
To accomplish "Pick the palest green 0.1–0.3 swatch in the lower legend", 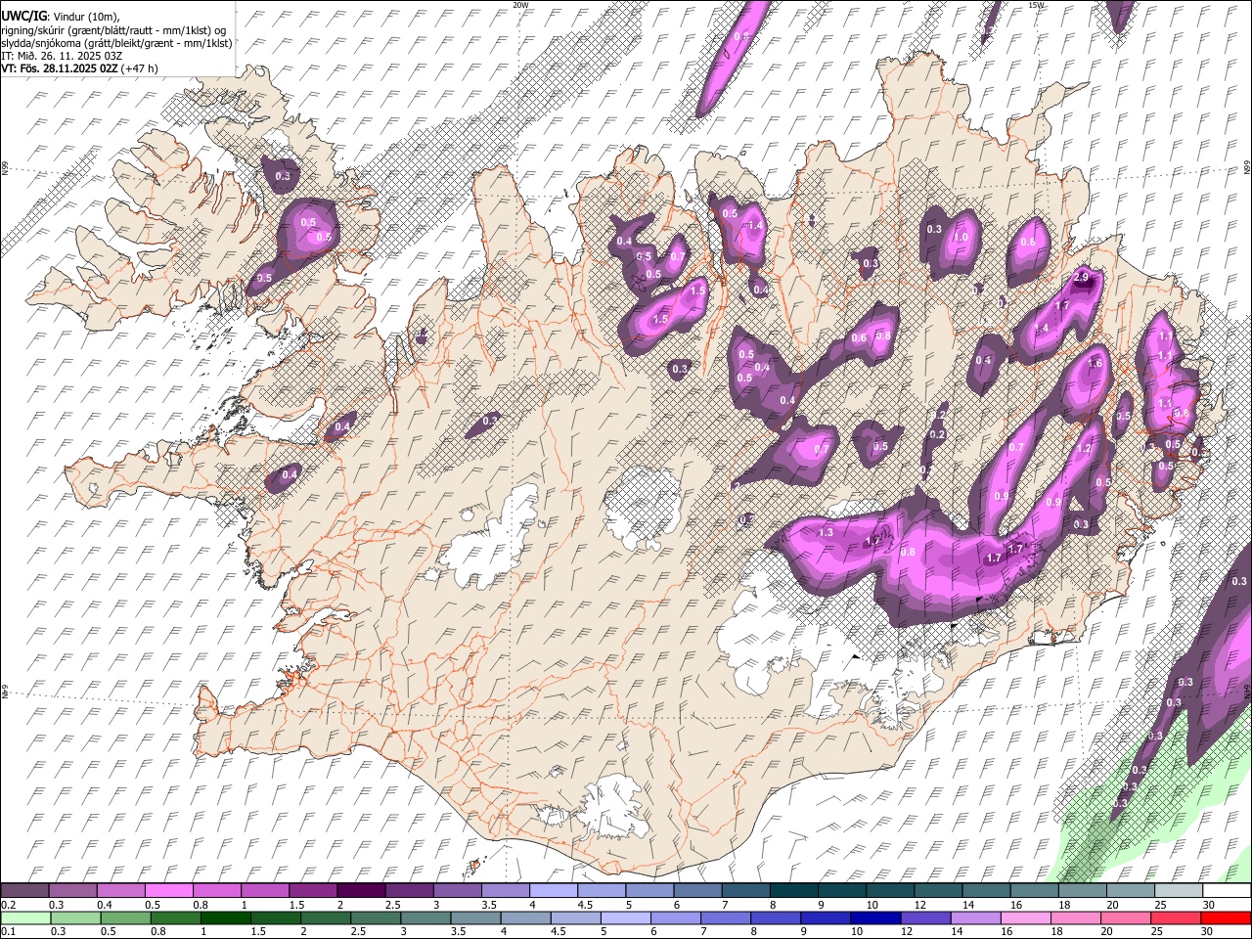I will coord(25,917).
